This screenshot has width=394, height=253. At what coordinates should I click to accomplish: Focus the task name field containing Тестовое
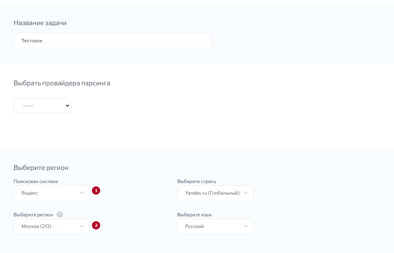pos(113,41)
